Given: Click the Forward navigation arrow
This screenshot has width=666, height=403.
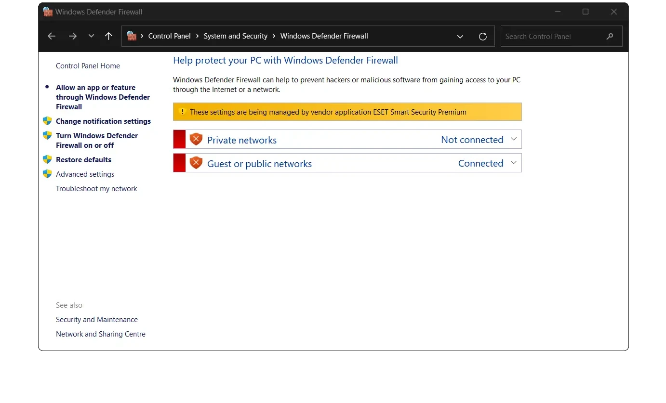Looking at the screenshot, I should pos(72,36).
